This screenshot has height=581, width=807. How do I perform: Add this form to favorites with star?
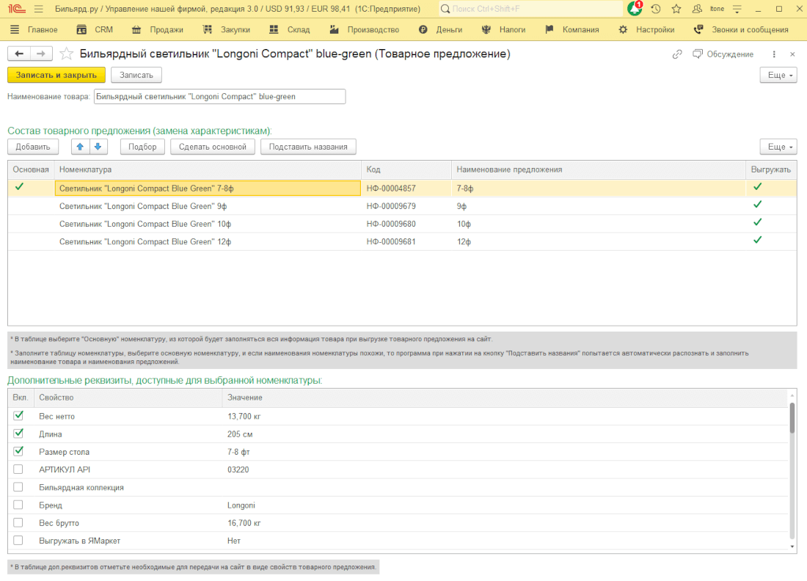pos(66,54)
